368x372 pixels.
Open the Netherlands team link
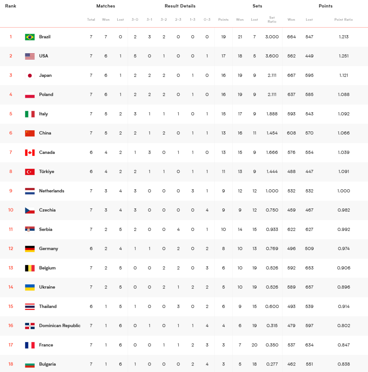pyautogui.click(x=51, y=191)
